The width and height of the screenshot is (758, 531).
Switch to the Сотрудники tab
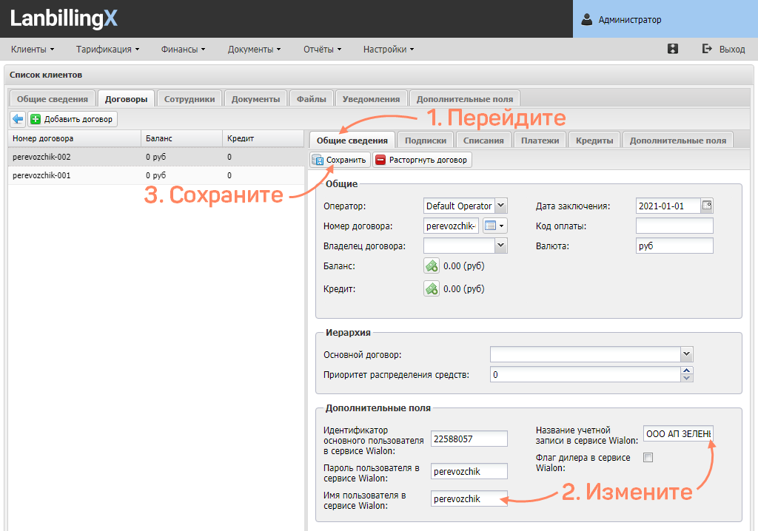click(189, 98)
